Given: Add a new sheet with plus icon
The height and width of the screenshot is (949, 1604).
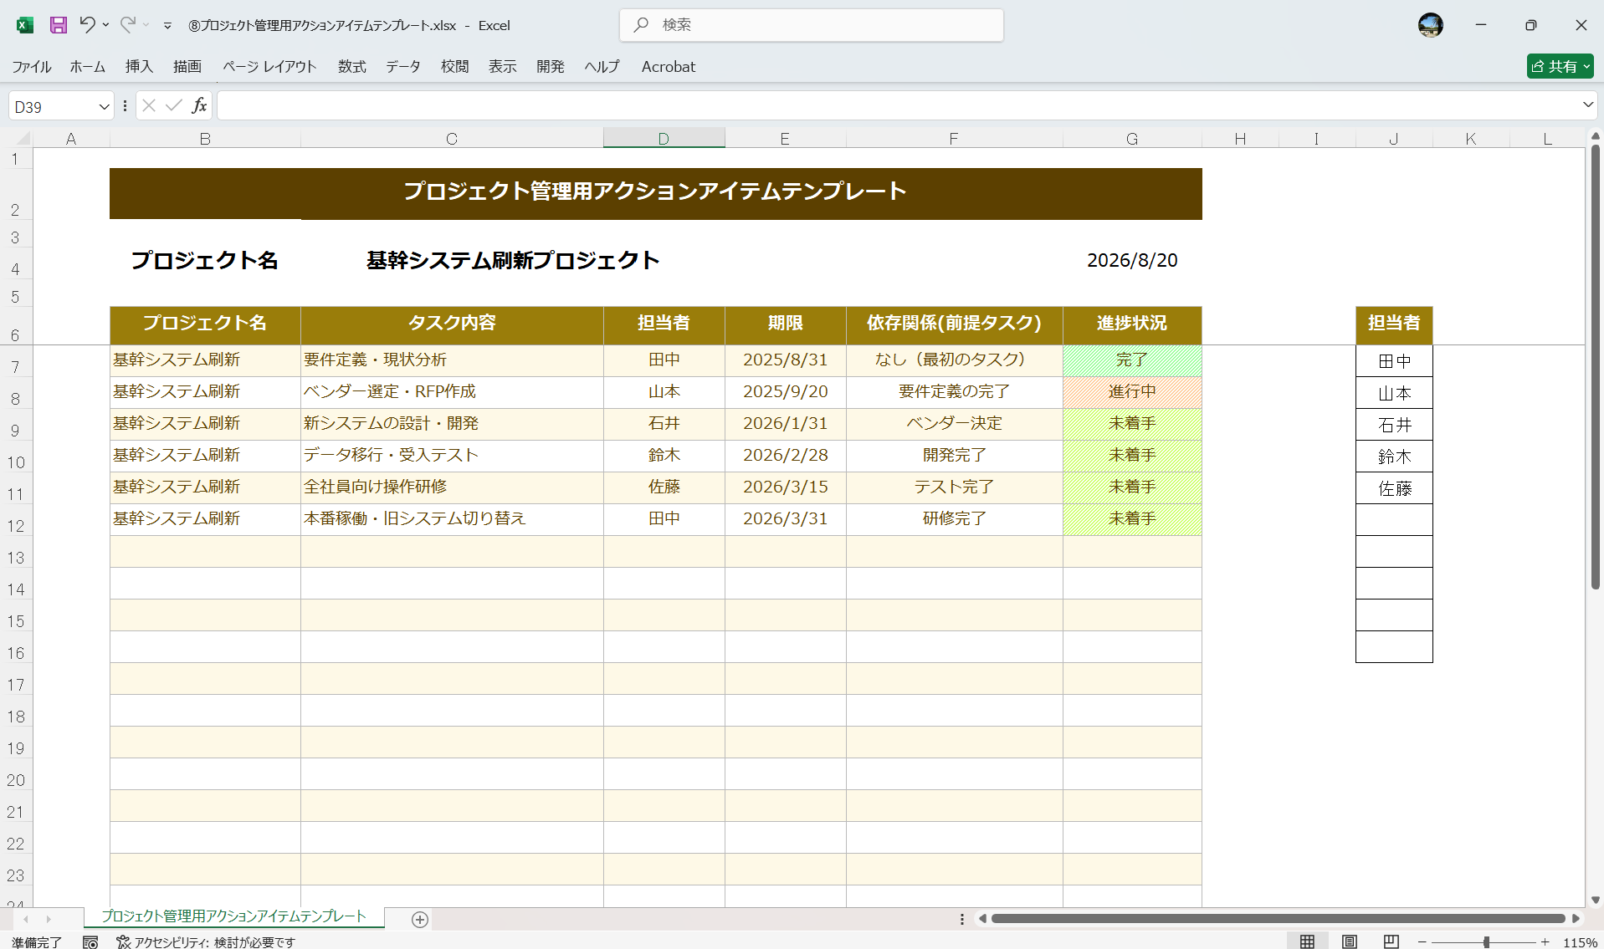Looking at the screenshot, I should point(420,919).
